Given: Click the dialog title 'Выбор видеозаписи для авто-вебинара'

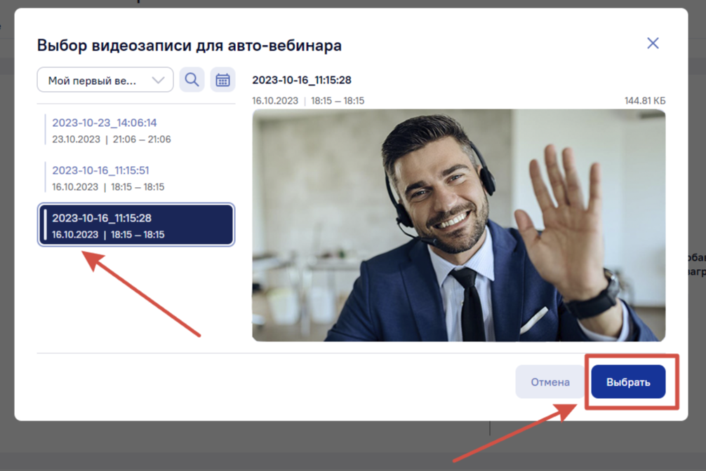Looking at the screenshot, I should pyautogui.click(x=189, y=46).
